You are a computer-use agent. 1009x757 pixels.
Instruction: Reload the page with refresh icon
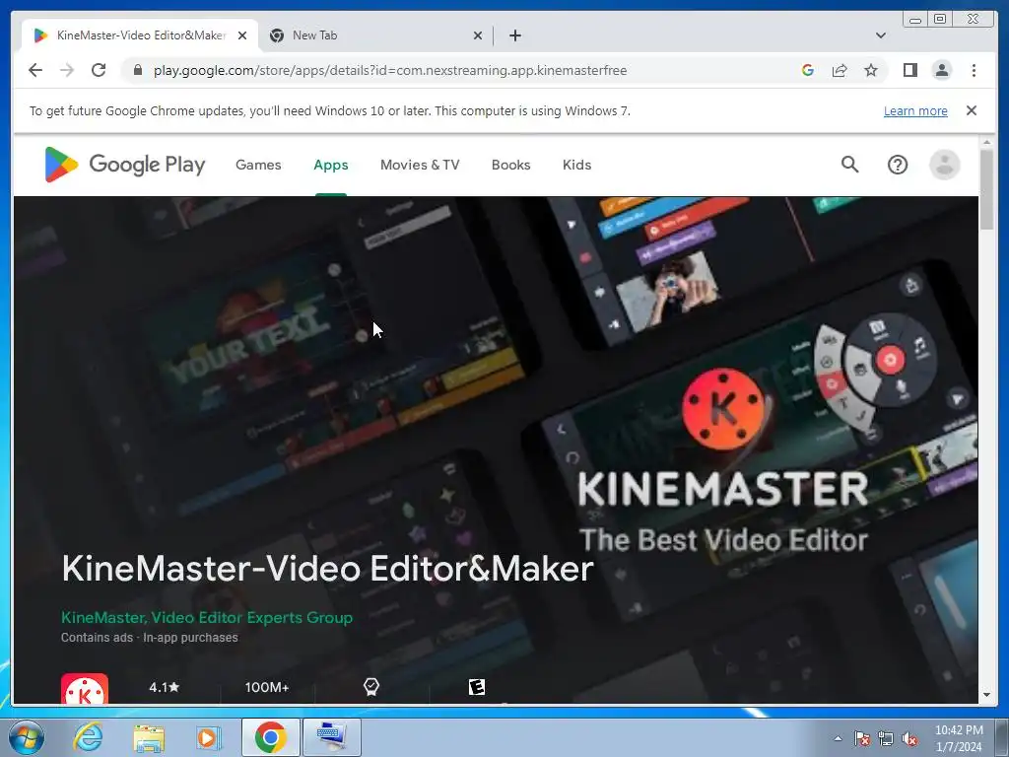click(99, 70)
